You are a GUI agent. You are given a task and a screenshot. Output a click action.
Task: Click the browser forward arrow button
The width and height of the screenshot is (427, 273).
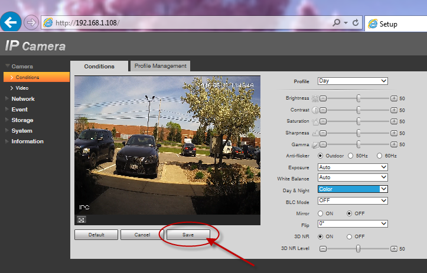(x=31, y=24)
